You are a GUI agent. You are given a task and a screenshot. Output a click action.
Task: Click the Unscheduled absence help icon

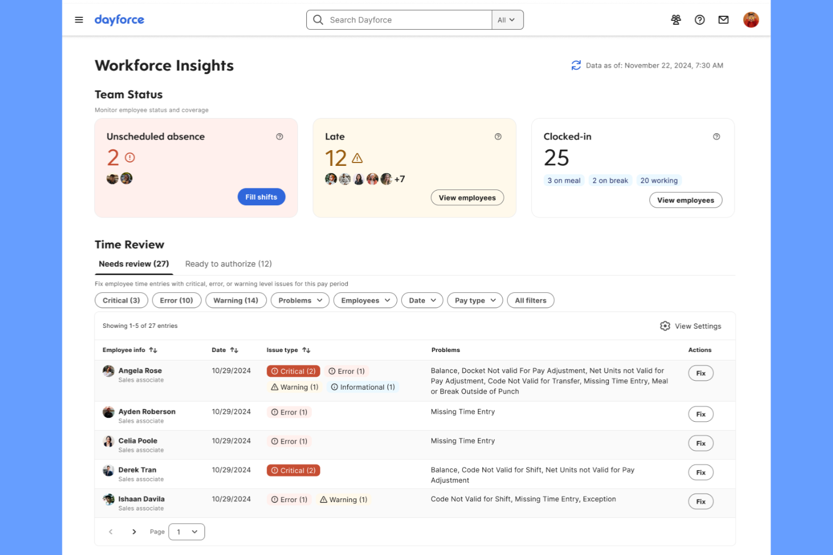click(279, 136)
